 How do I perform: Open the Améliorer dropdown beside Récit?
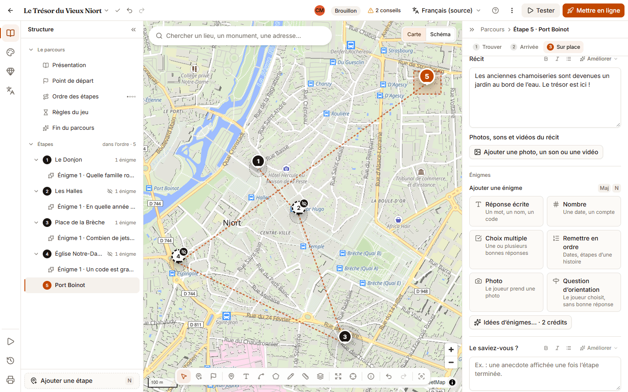click(598, 59)
